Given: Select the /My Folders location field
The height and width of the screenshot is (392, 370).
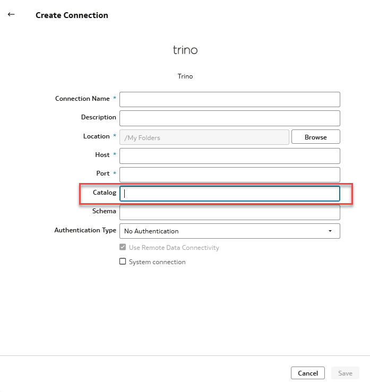Looking at the screenshot, I should pos(204,137).
